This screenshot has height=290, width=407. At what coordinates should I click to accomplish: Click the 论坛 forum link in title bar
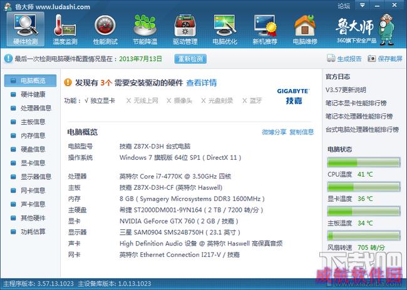click(x=344, y=6)
